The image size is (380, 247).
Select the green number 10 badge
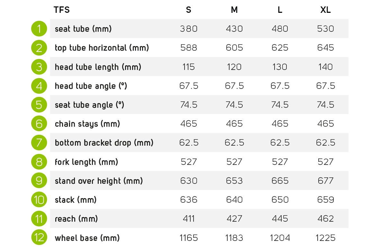click(39, 200)
